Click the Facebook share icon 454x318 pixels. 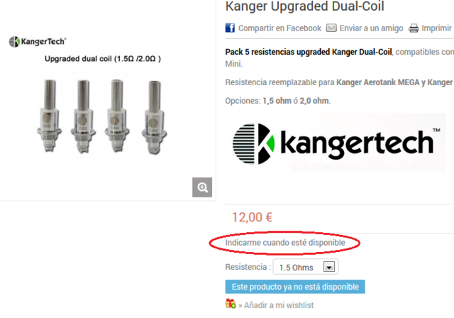click(230, 28)
